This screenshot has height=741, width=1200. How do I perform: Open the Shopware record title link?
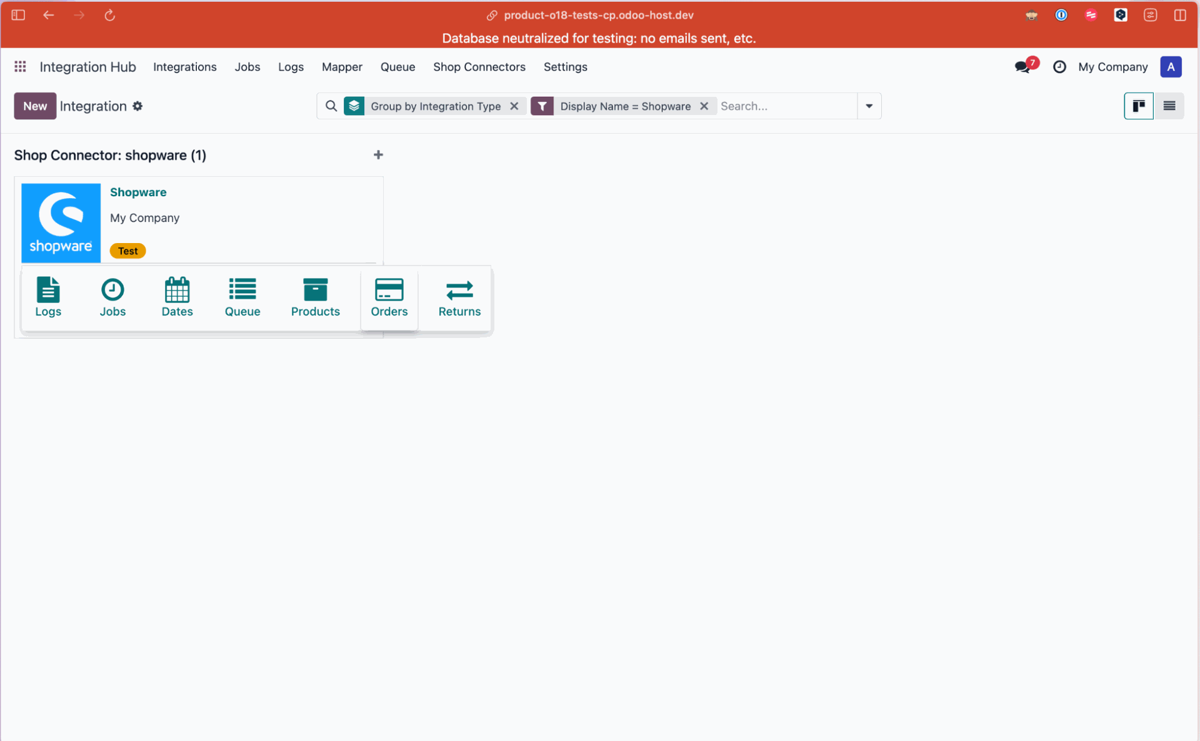click(x=138, y=192)
